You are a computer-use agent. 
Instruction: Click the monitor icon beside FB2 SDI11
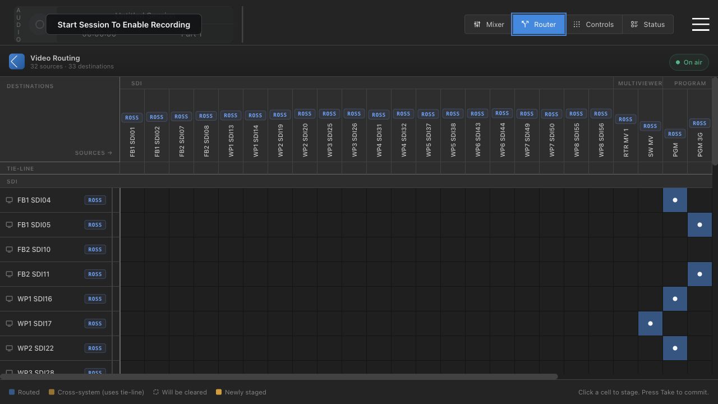9,274
